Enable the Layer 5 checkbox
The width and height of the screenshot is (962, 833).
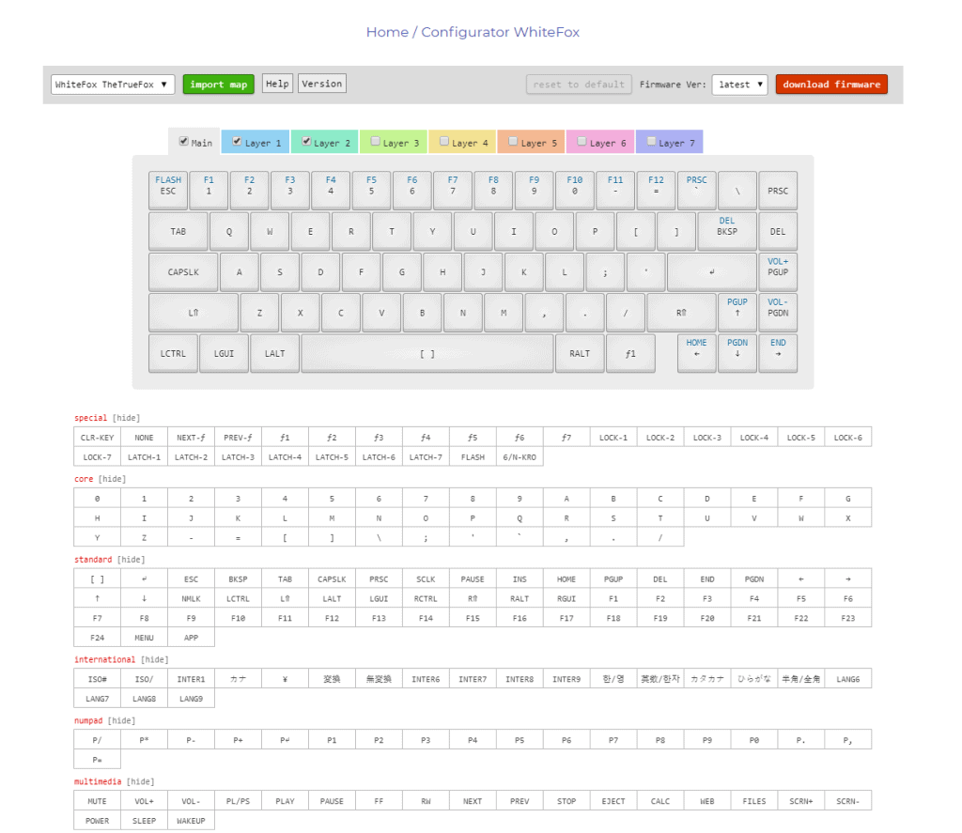pos(513,141)
